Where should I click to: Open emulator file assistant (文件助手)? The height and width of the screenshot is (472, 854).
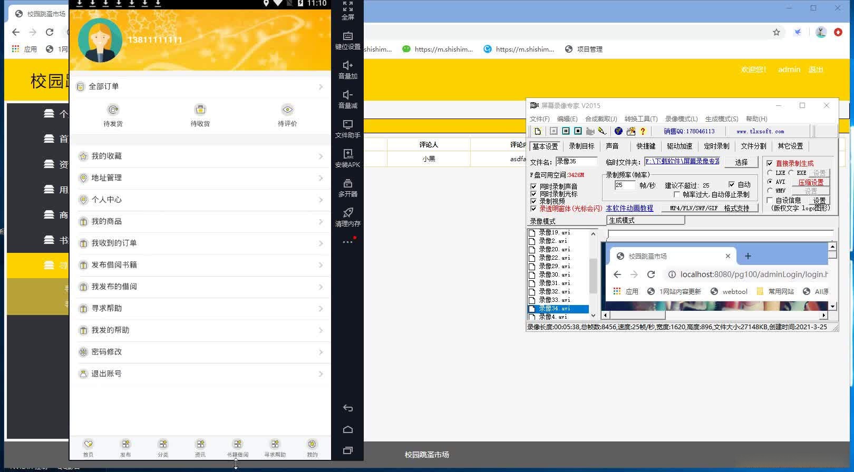pos(348,124)
